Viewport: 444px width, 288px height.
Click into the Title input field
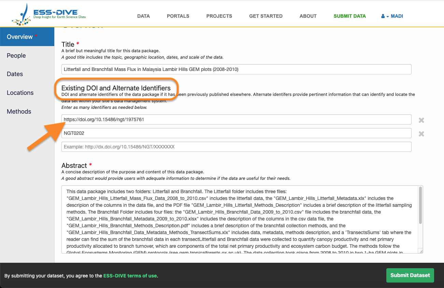236,69
